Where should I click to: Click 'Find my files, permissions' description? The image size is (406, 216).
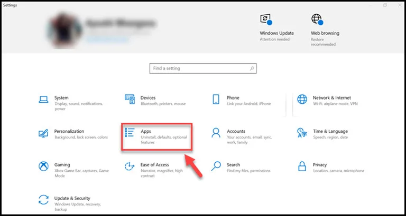point(248,171)
